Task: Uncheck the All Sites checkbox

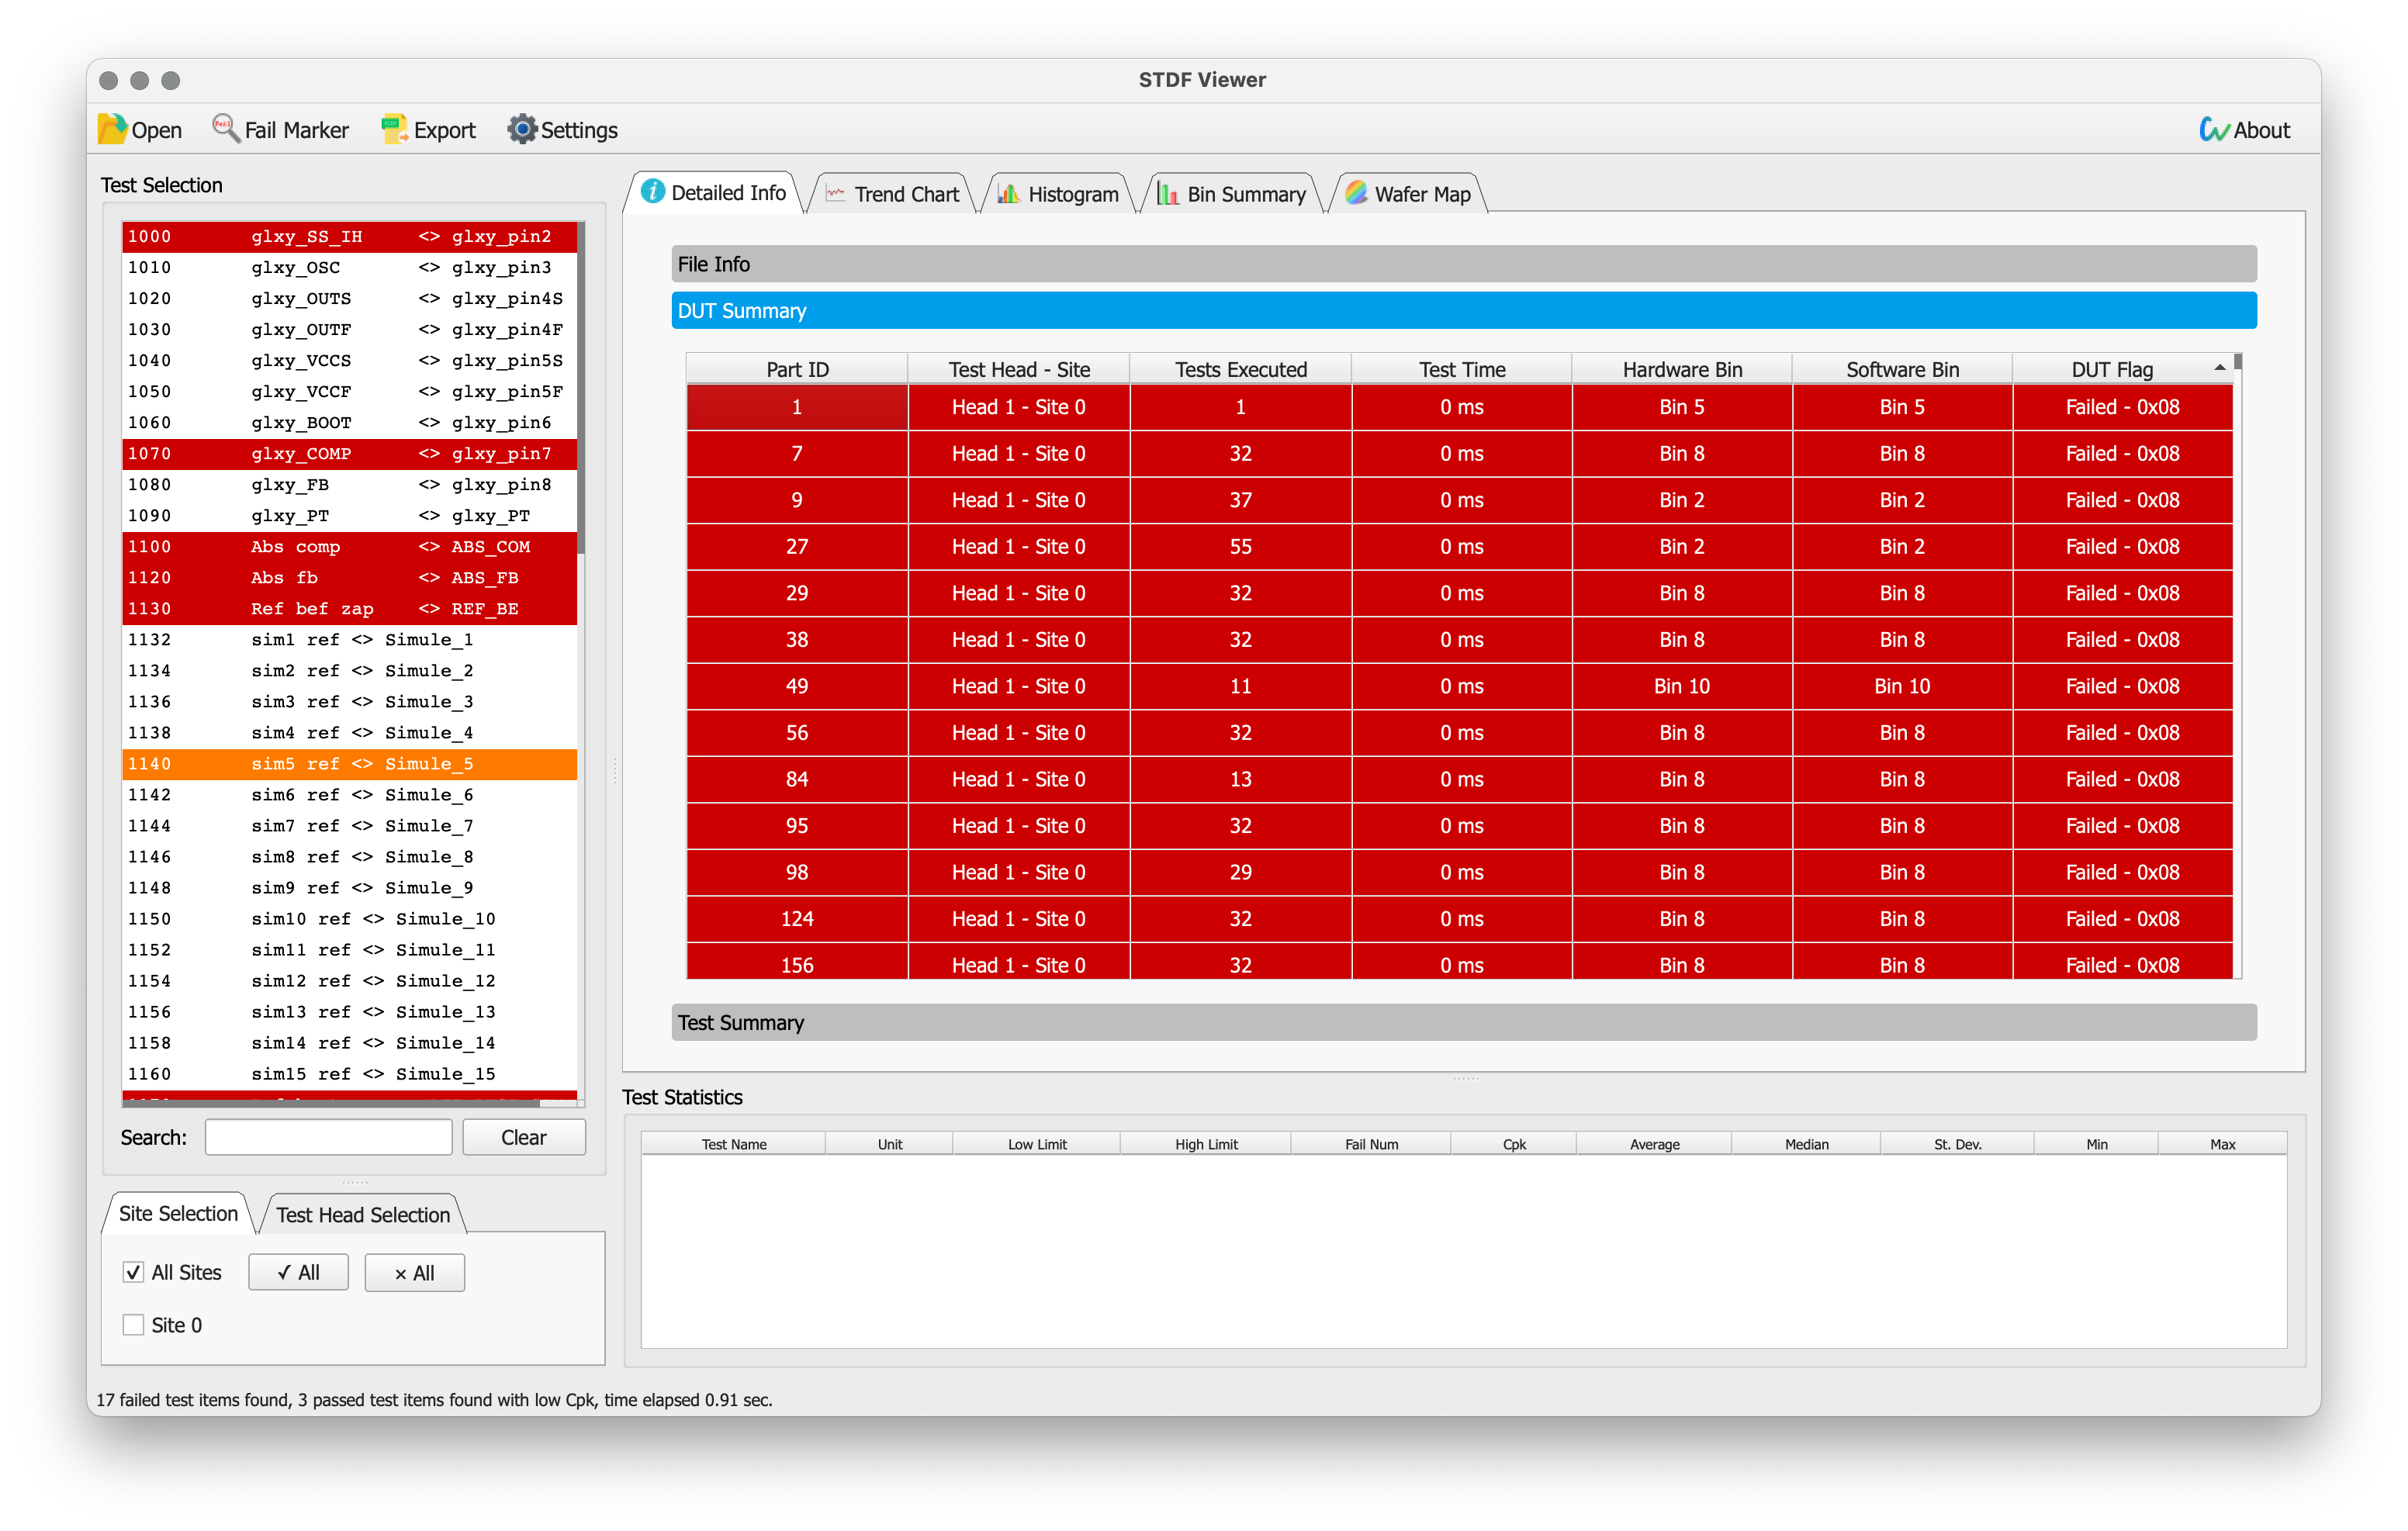Action: pos(133,1272)
